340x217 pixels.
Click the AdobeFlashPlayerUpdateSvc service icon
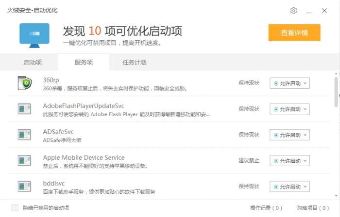24,108
